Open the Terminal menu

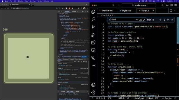point(40,1)
